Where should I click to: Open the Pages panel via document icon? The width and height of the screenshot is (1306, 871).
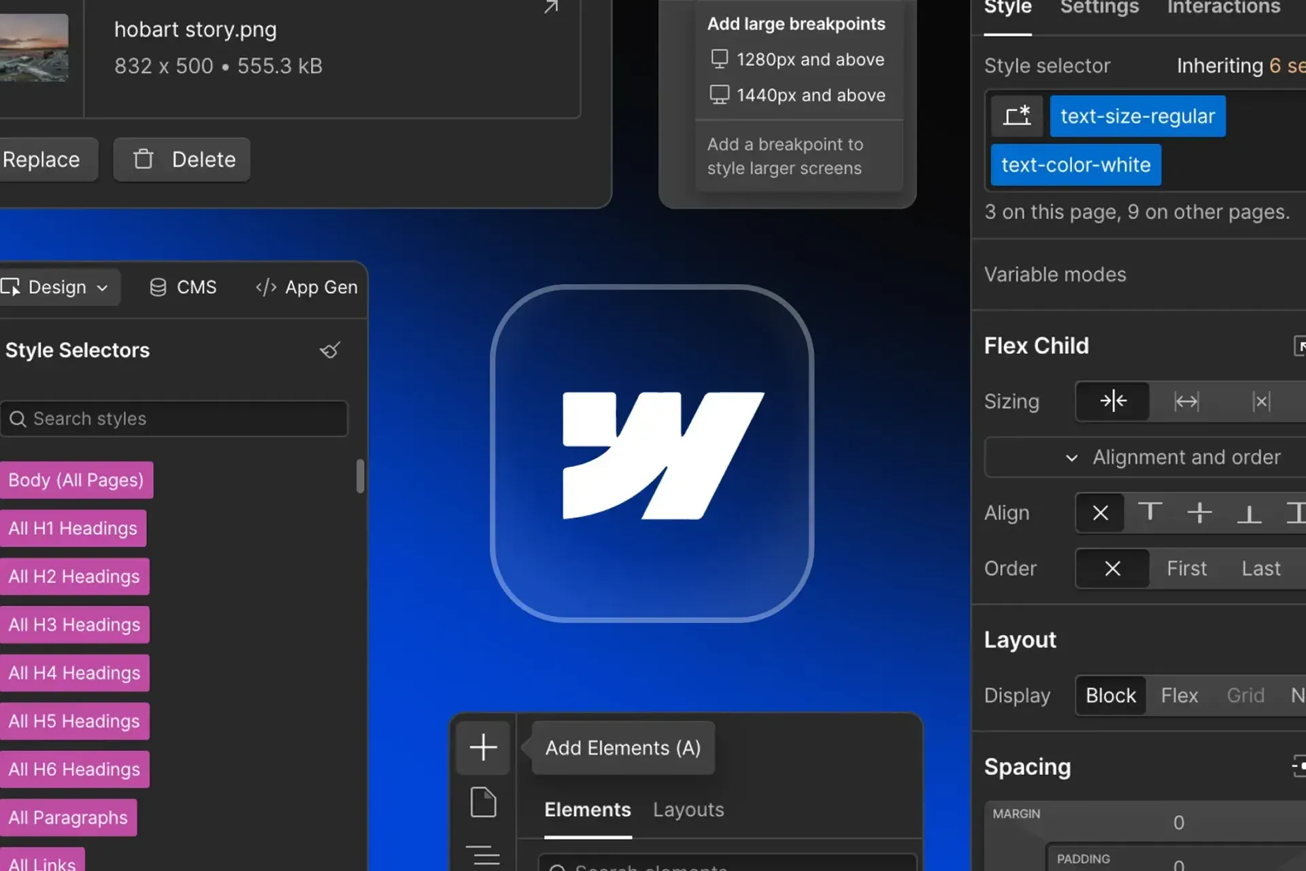(x=483, y=802)
